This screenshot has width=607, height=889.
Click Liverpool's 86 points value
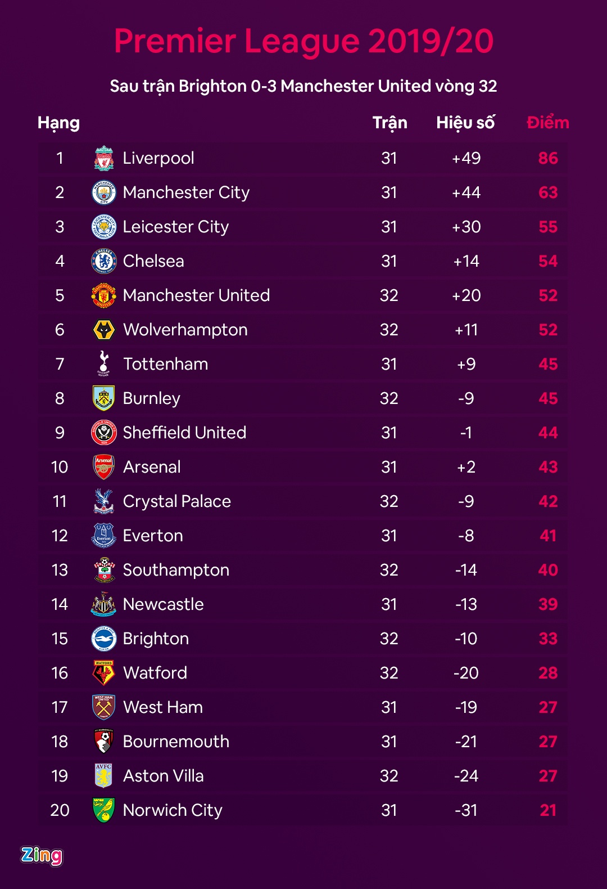tap(548, 158)
